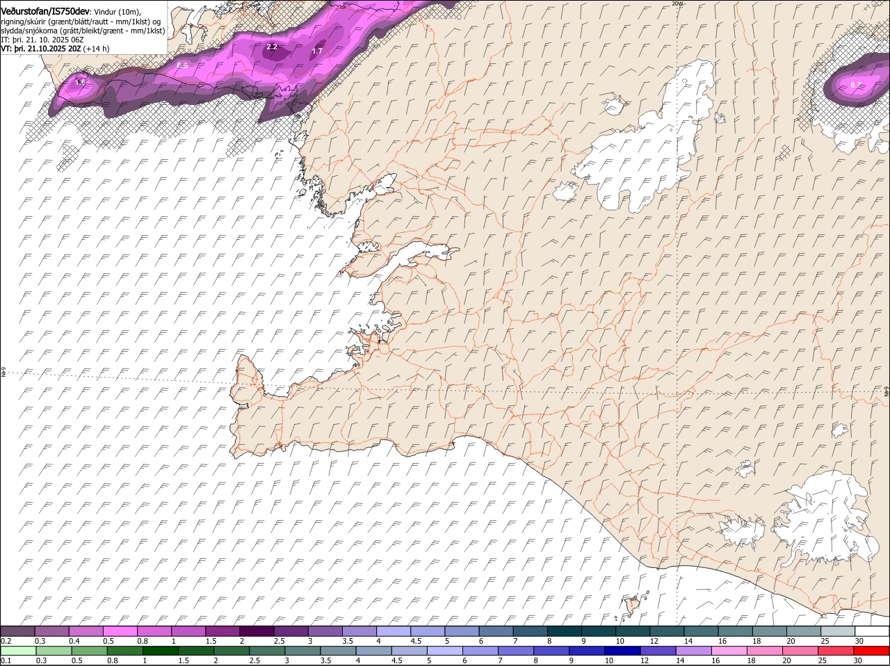Select upper legend dark teal swatch between 8 and 9
The width and height of the screenshot is (890, 666).
tap(565, 631)
